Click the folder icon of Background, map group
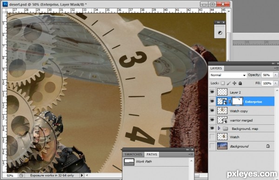279x180 pixels. (x=226, y=129)
